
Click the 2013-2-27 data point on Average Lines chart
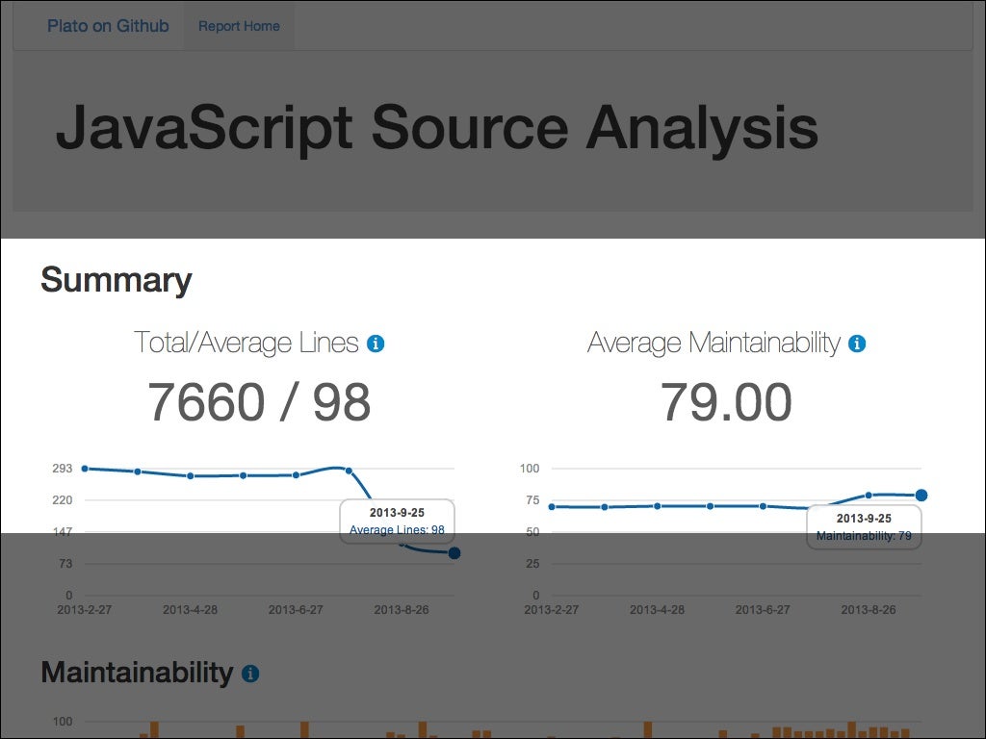[85, 469]
